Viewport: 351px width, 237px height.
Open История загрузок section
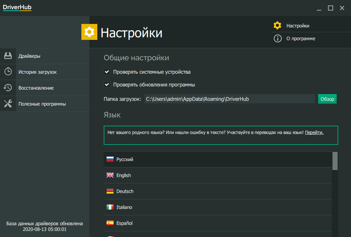point(45,72)
